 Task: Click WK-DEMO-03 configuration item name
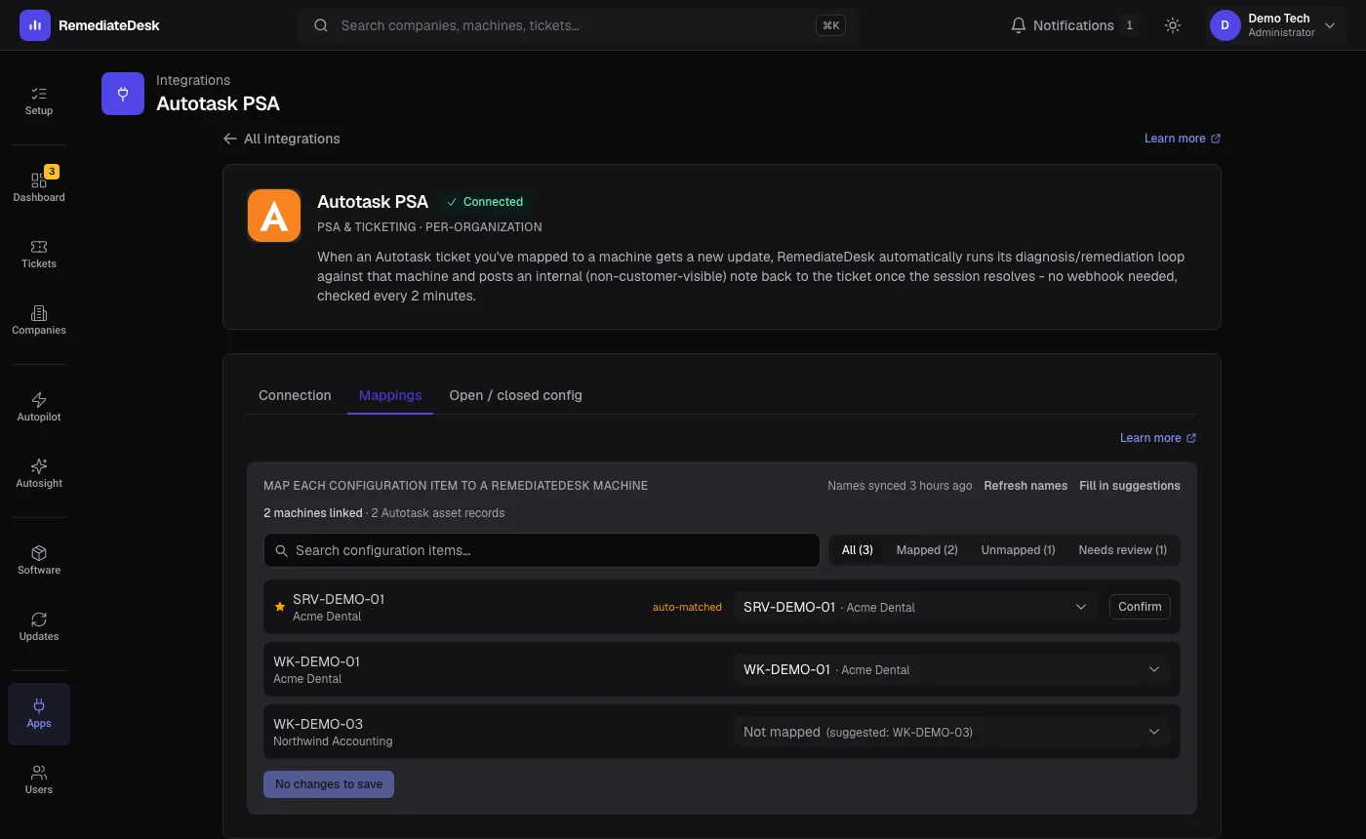[318, 724]
